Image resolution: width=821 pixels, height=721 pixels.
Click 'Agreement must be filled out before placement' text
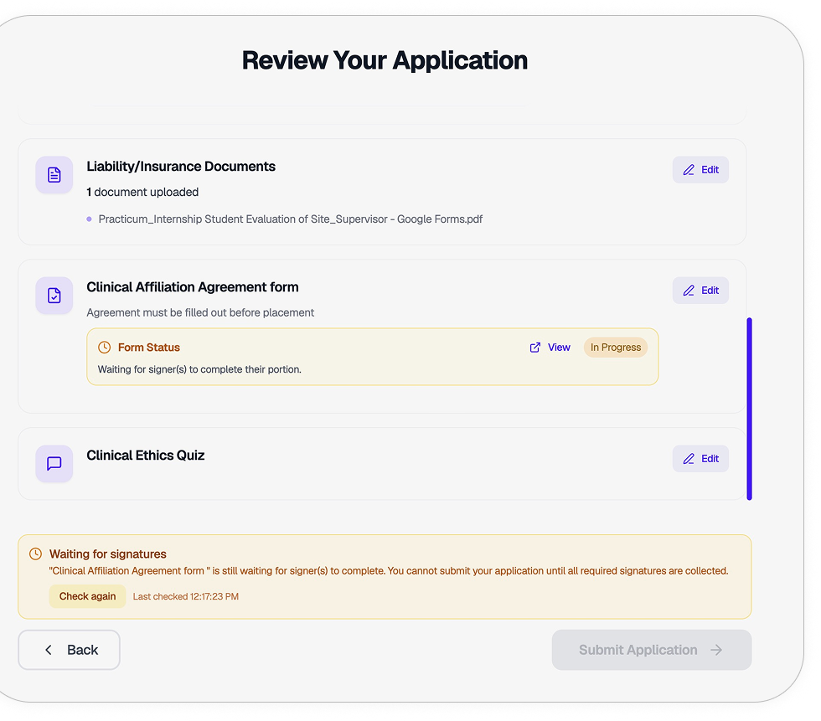200,313
